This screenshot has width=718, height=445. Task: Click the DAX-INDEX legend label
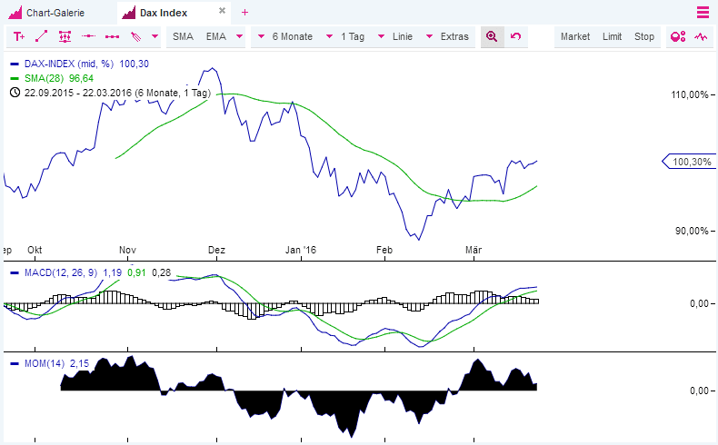click(x=69, y=64)
